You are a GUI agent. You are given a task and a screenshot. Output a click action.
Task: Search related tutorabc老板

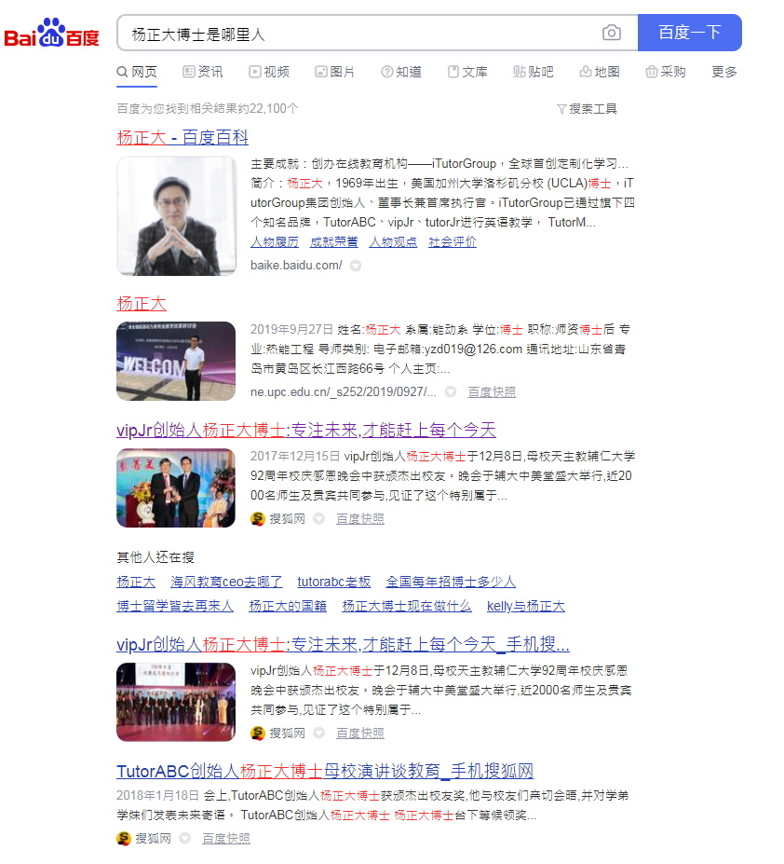(333, 582)
